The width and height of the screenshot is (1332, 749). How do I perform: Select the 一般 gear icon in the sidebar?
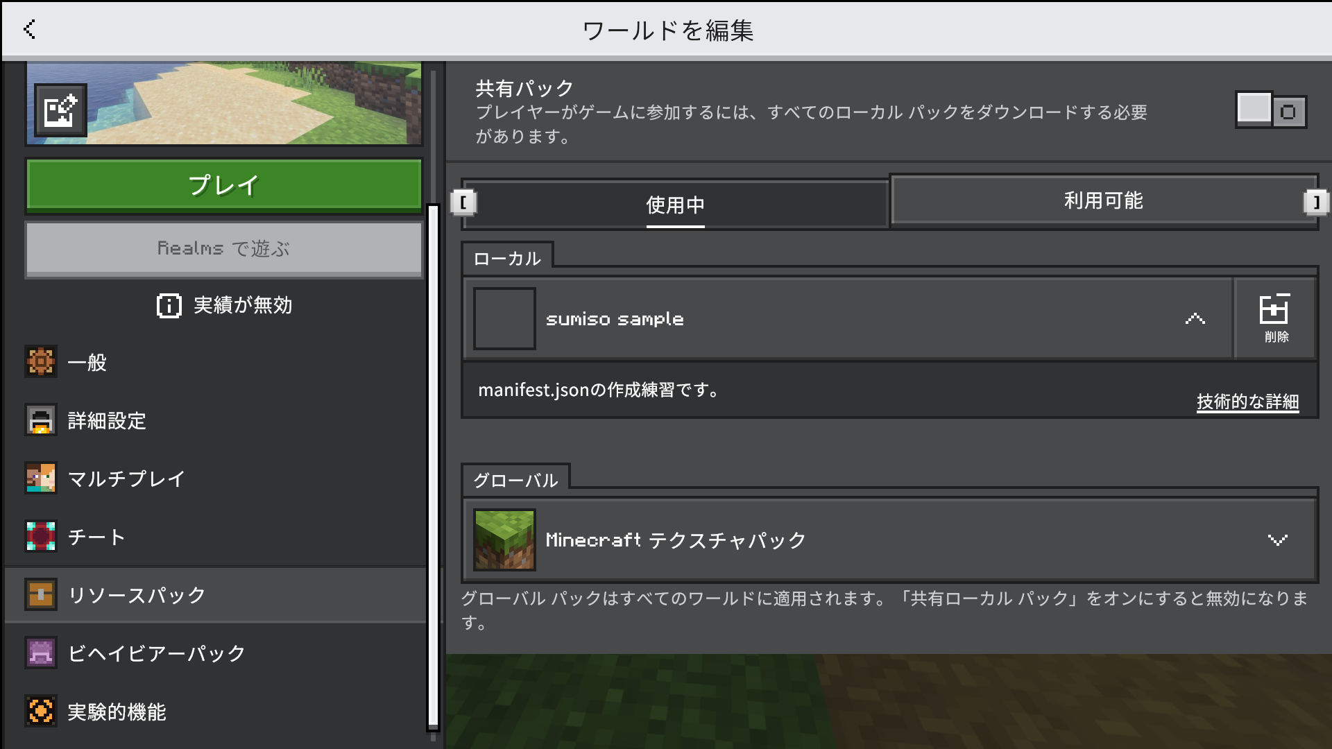pyautogui.click(x=41, y=362)
